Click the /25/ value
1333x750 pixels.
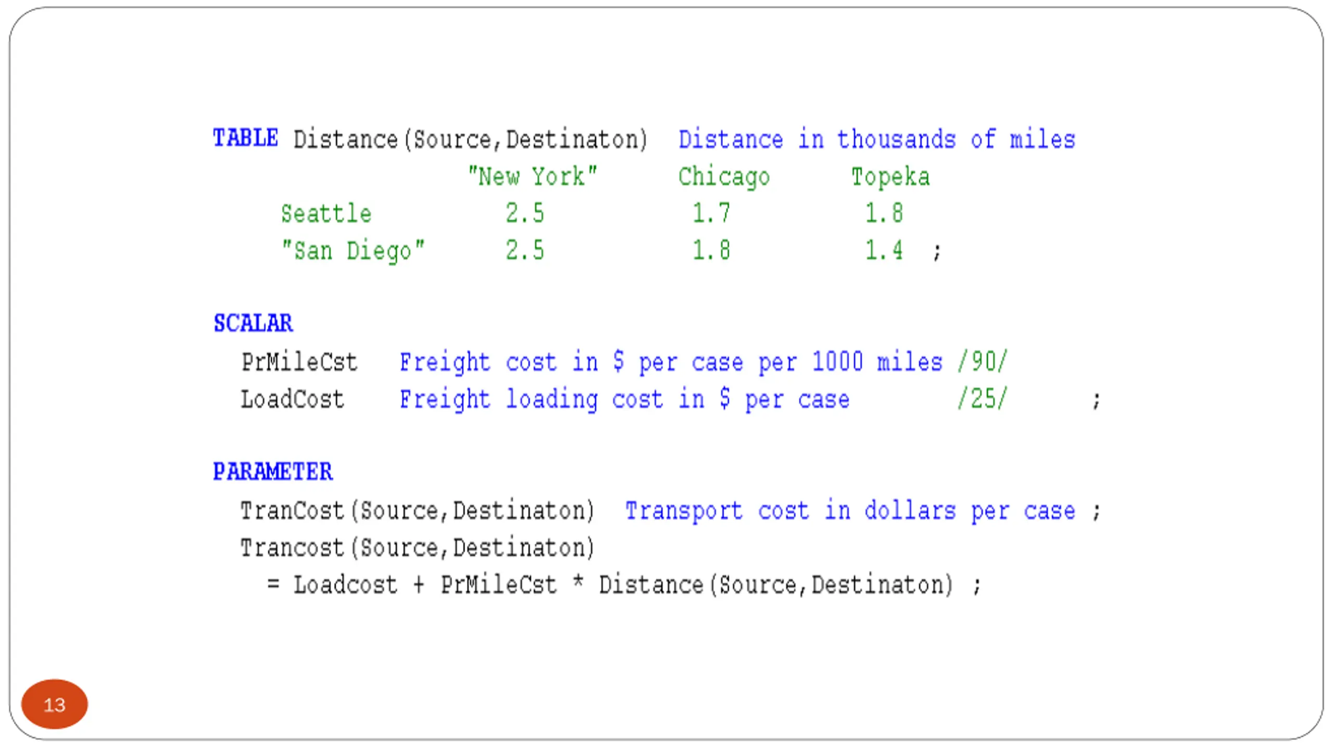pos(983,398)
